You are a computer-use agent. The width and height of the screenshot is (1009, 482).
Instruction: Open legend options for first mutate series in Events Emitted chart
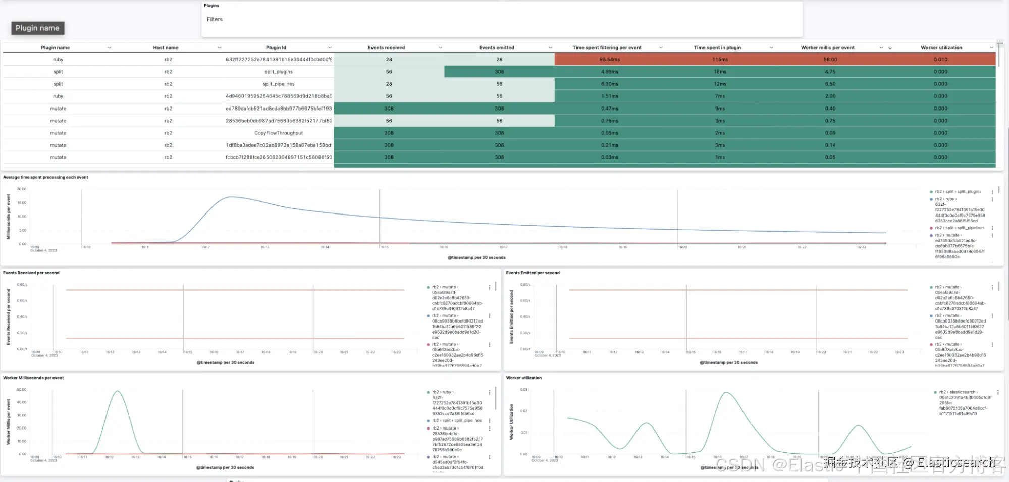(x=992, y=287)
